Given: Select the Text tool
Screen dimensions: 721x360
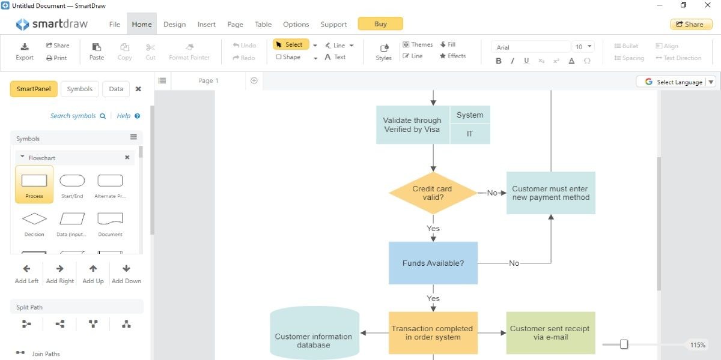Looking at the screenshot, I should point(335,57).
